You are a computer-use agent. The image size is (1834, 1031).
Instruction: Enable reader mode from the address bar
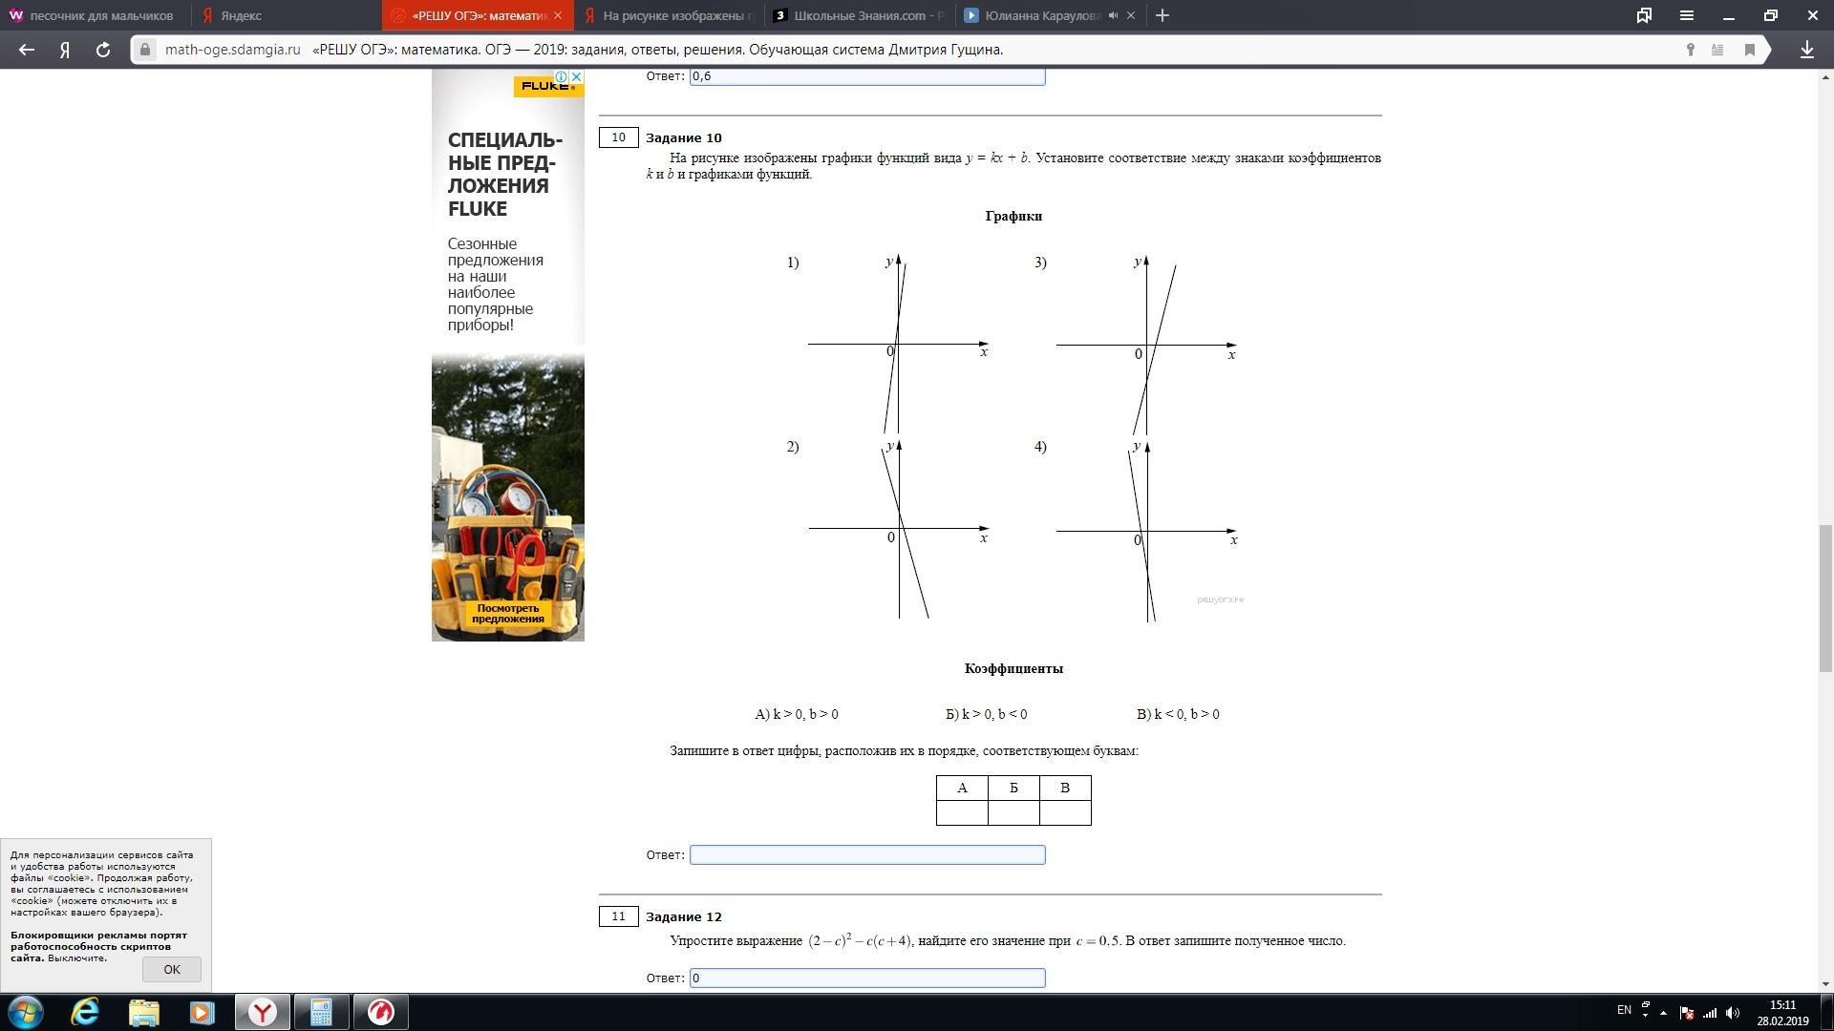coord(1717,50)
